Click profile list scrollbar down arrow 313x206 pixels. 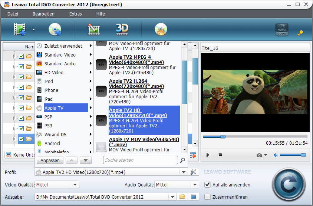(184, 150)
